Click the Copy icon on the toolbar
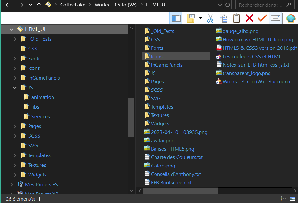298x203 pixels. (x=223, y=18)
